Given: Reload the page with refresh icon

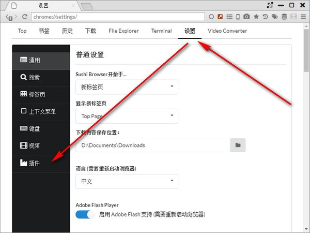Looking at the screenshot, I should point(24,17).
